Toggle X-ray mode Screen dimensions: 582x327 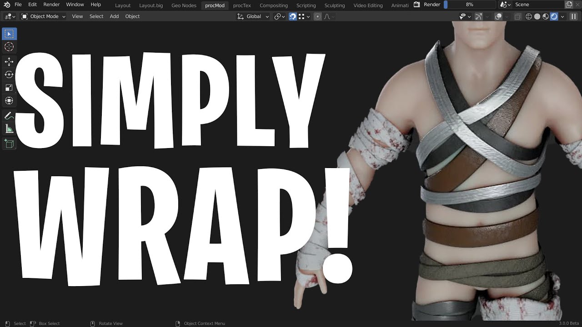517,16
